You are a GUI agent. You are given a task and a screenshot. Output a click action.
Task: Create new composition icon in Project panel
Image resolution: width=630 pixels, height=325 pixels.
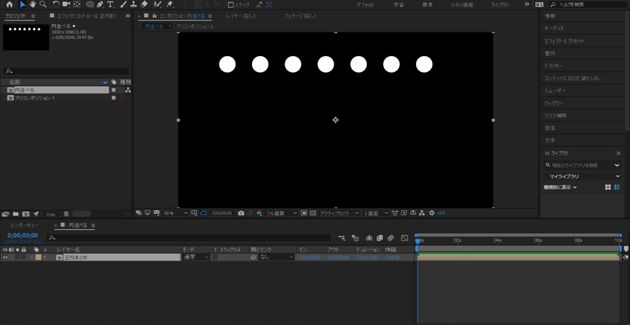[x=25, y=214]
